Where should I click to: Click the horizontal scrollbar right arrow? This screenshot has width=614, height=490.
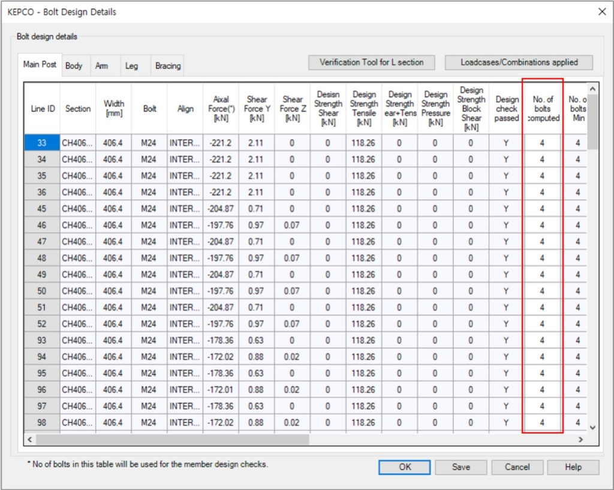click(x=580, y=440)
